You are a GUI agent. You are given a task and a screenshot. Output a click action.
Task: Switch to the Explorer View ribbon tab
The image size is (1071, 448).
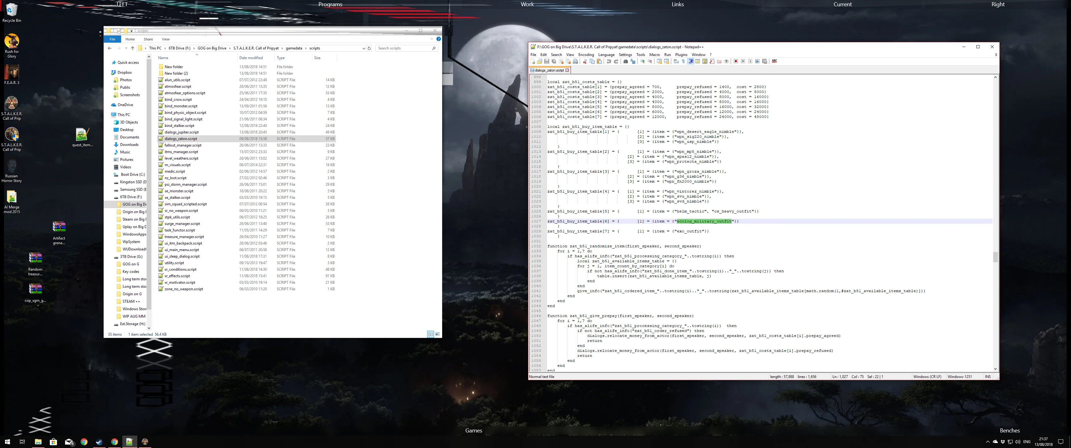pos(165,39)
